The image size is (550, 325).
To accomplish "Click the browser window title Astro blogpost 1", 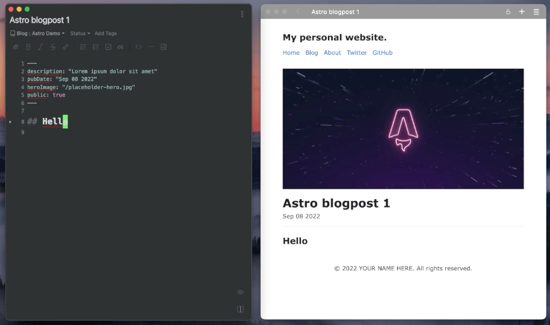I will (335, 12).
